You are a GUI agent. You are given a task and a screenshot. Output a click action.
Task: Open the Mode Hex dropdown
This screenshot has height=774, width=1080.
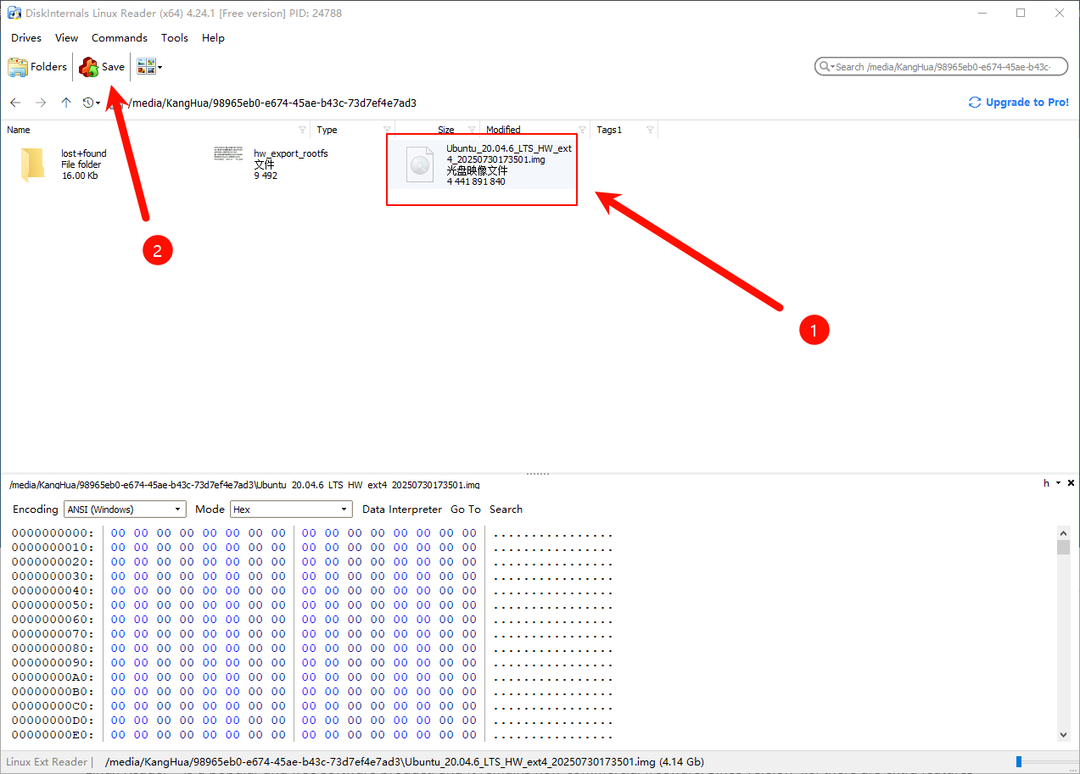(x=290, y=510)
